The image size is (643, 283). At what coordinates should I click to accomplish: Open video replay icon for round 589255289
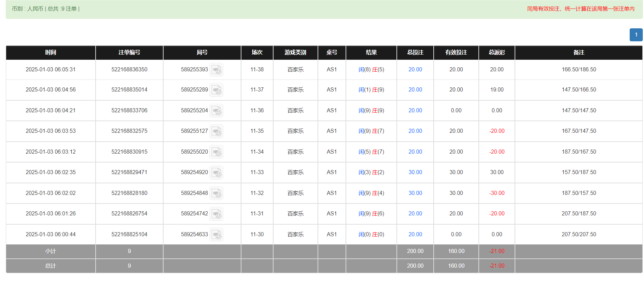[216, 90]
